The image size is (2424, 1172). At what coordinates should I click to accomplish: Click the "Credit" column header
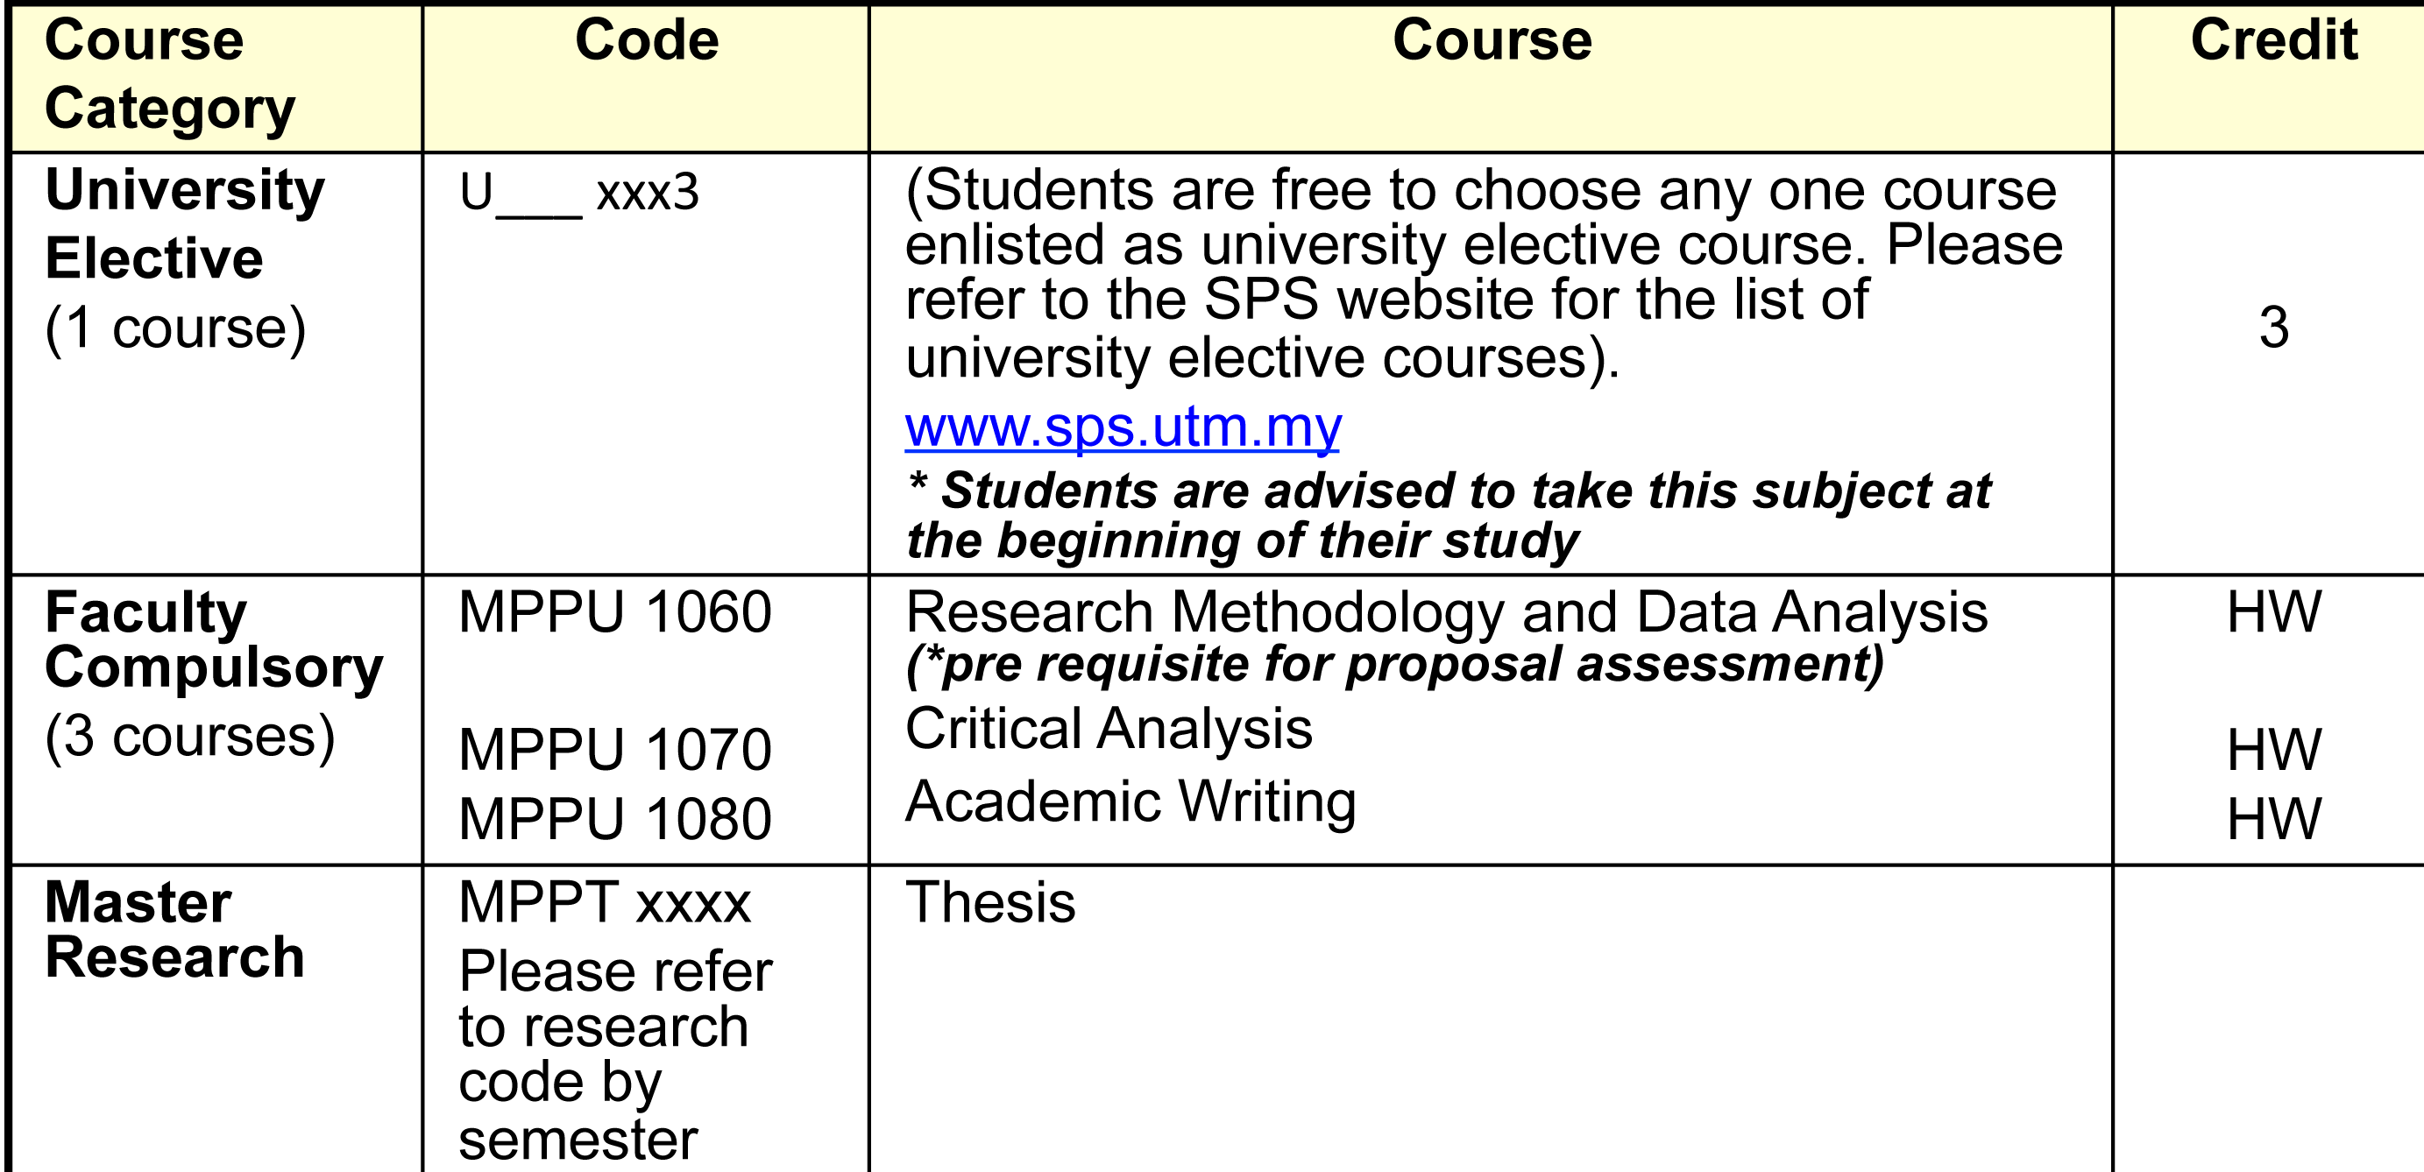(2273, 41)
